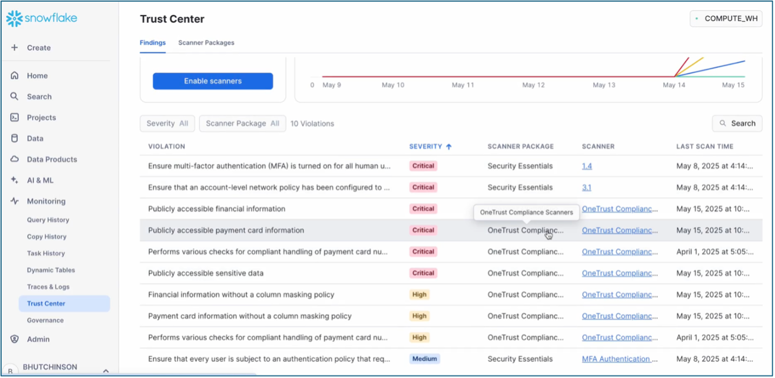The image size is (775, 378).
Task: Toggle the Severity column sort order
Action: pos(430,146)
